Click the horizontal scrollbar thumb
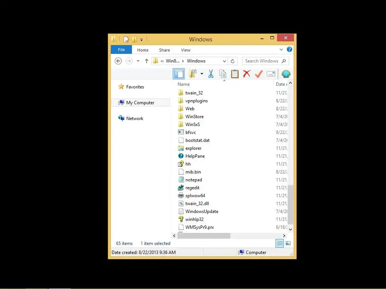Image resolution: width=386 pixels, height=289 pixels. coord(204,236)
